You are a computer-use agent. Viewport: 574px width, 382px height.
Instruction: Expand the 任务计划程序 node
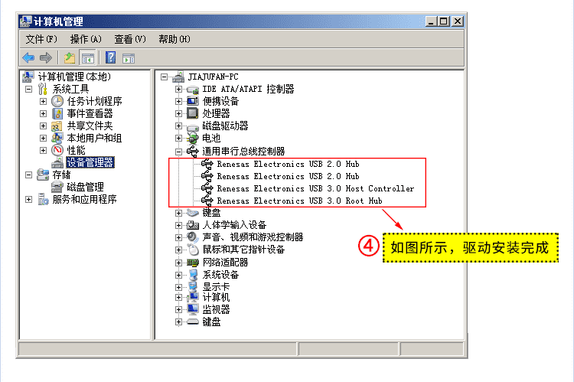pyautogui.click(x=43, y=102)
